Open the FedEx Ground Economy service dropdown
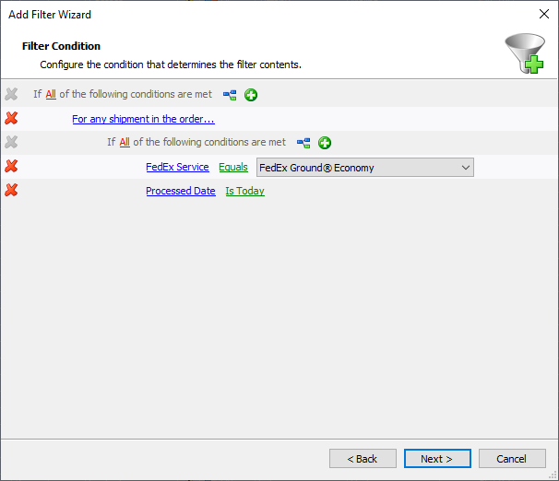This screenshot has width=559, height=481. click(x=465, y=168)
